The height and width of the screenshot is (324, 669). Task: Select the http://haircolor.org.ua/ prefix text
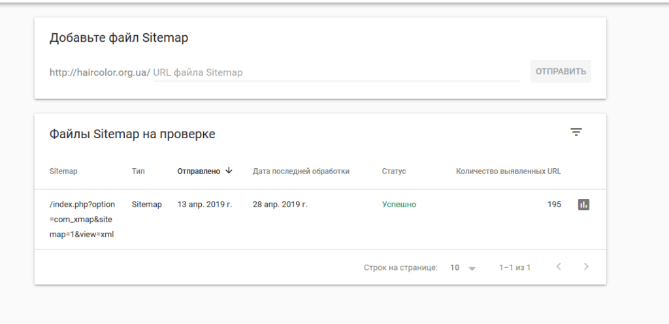point(100,72)
